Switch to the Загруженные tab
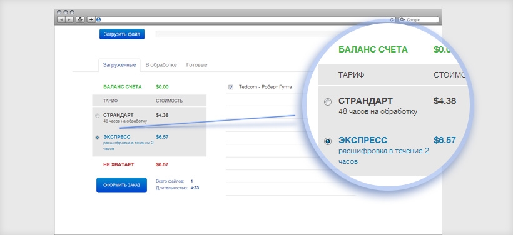This screenshot has width=513, height=235. click(x=119, y=65)
